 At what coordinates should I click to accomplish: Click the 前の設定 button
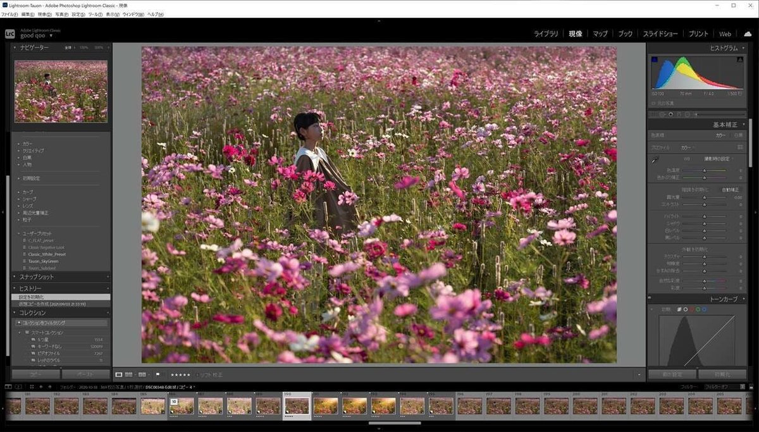672,374
